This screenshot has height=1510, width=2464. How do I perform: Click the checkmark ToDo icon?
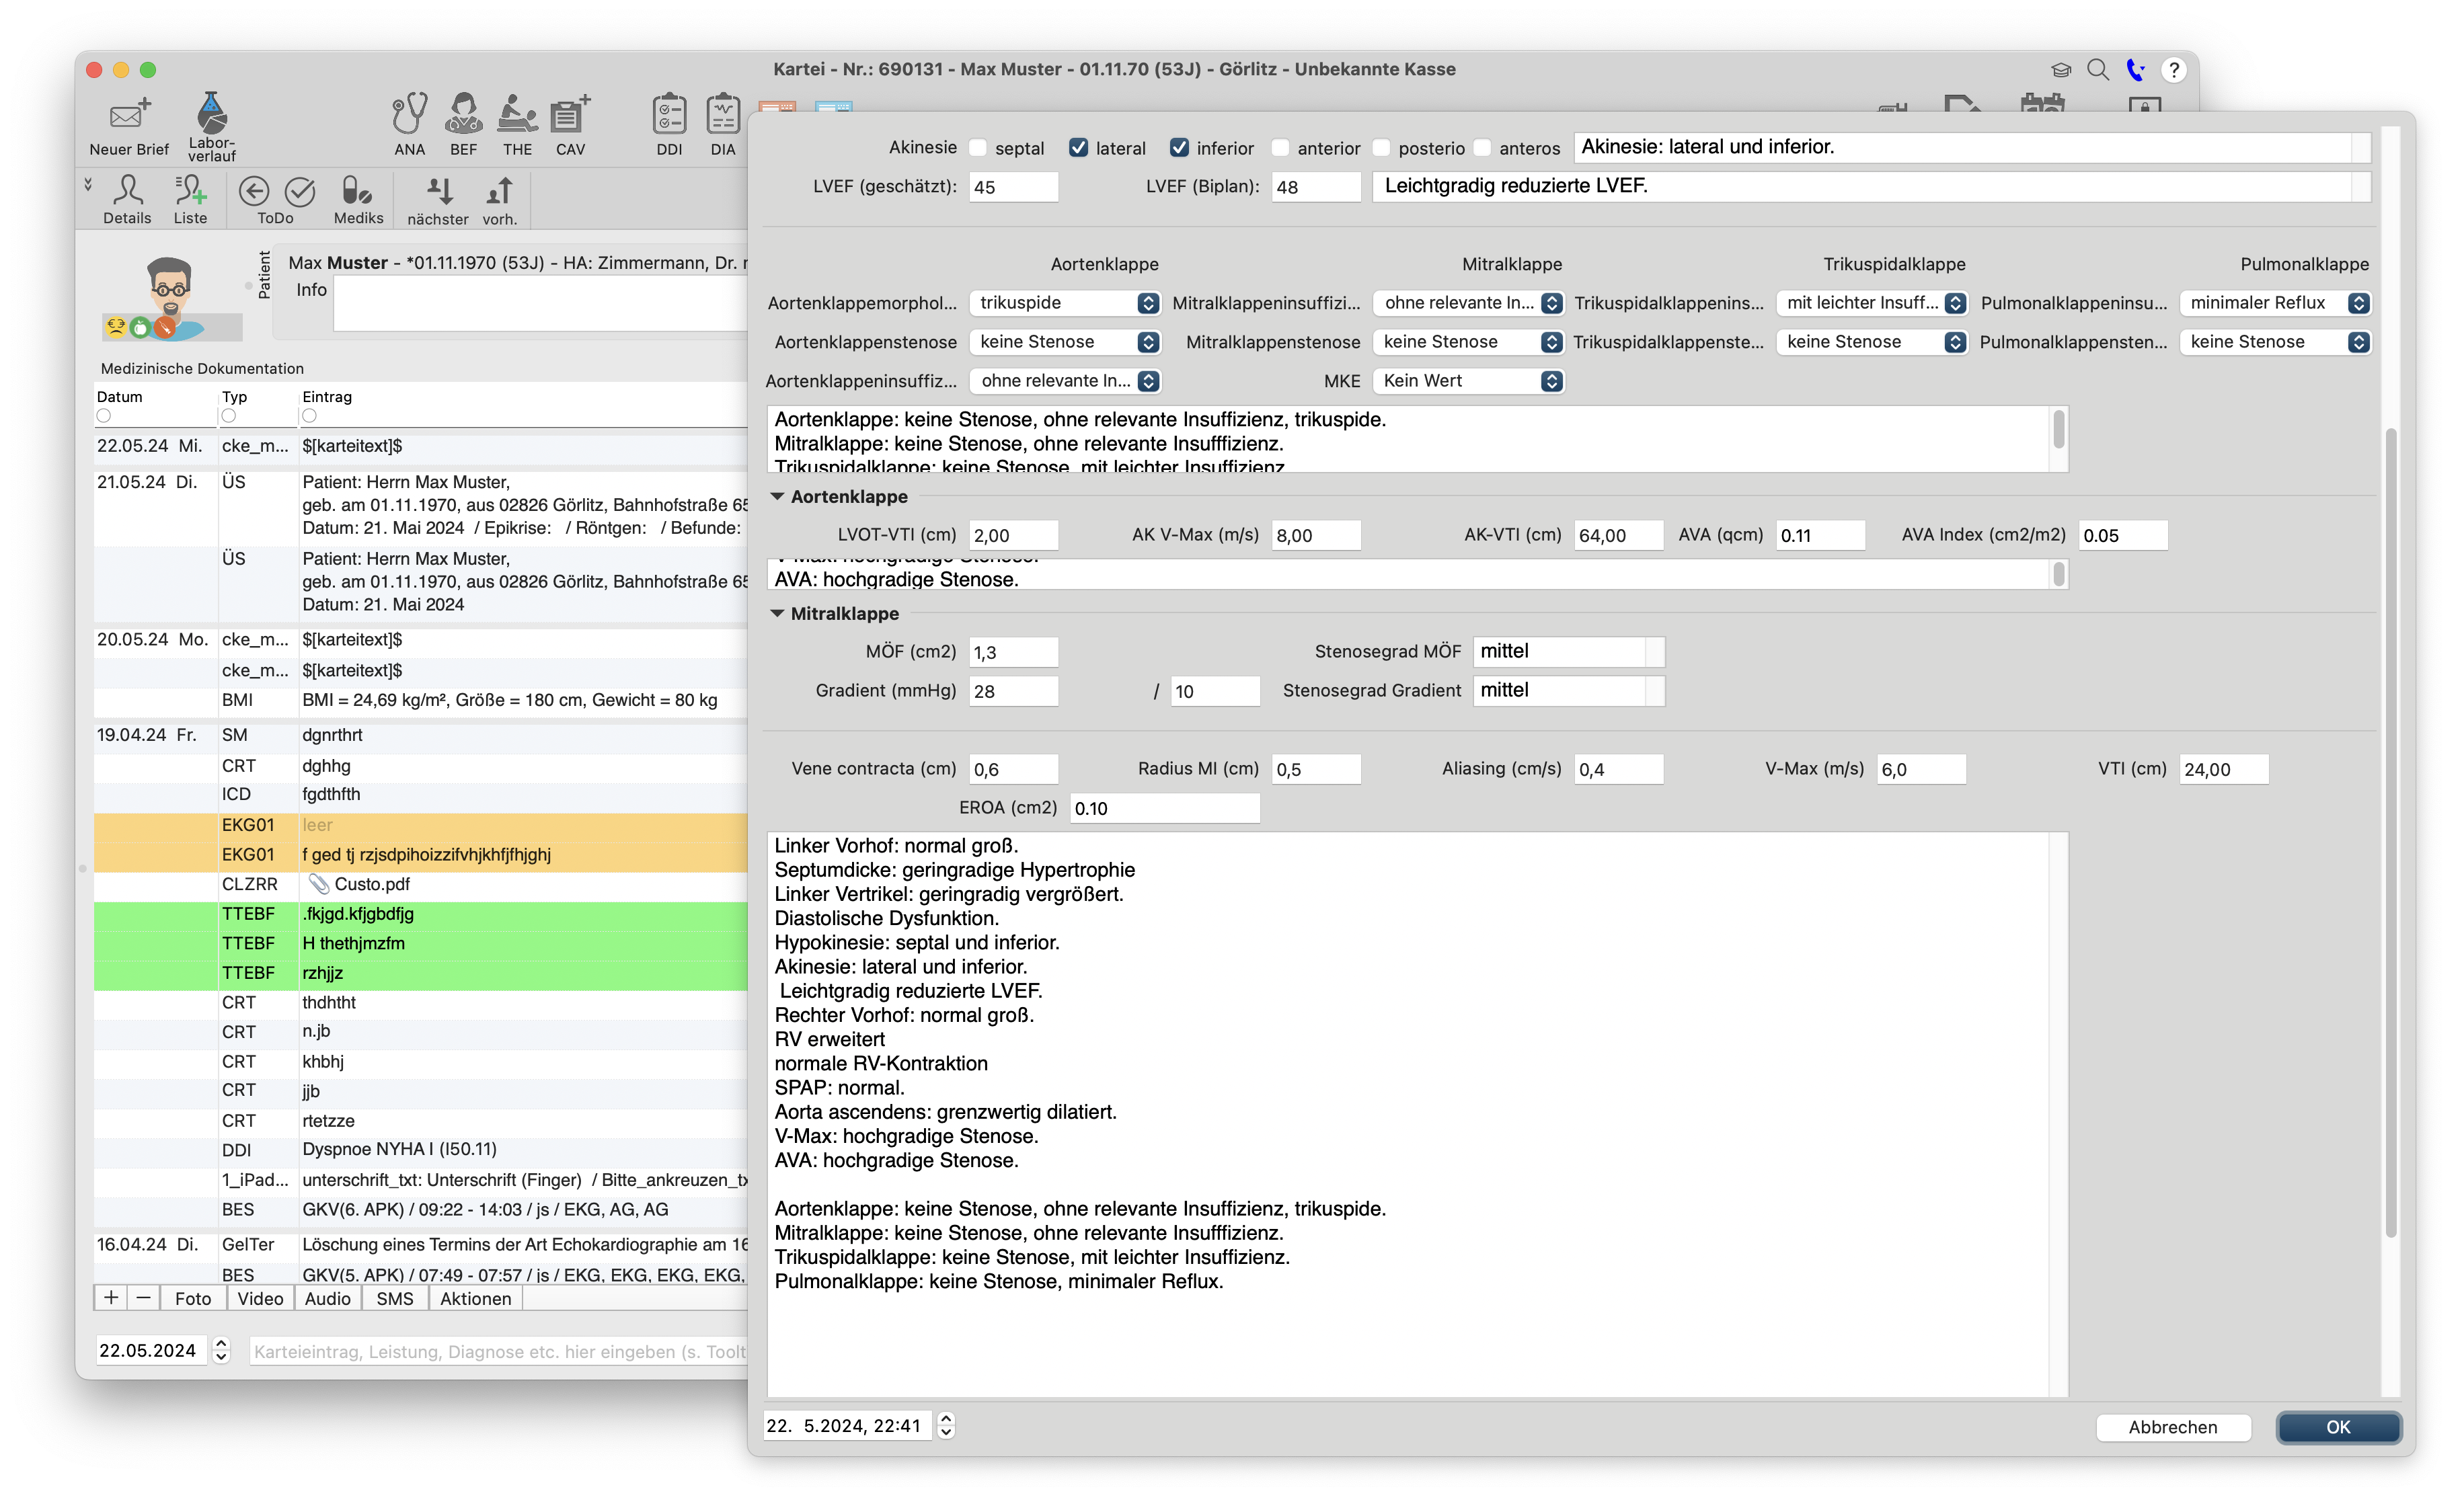tap(300, 190)
